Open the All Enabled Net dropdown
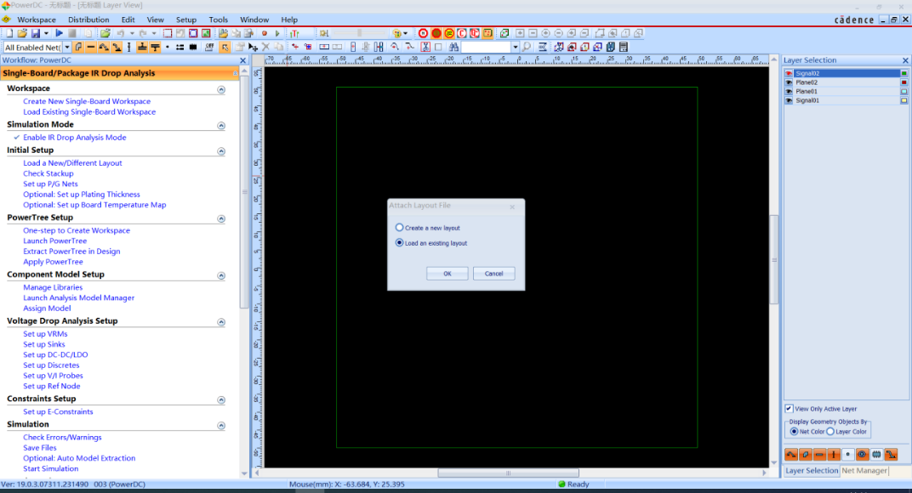 (x=67, y=47)
